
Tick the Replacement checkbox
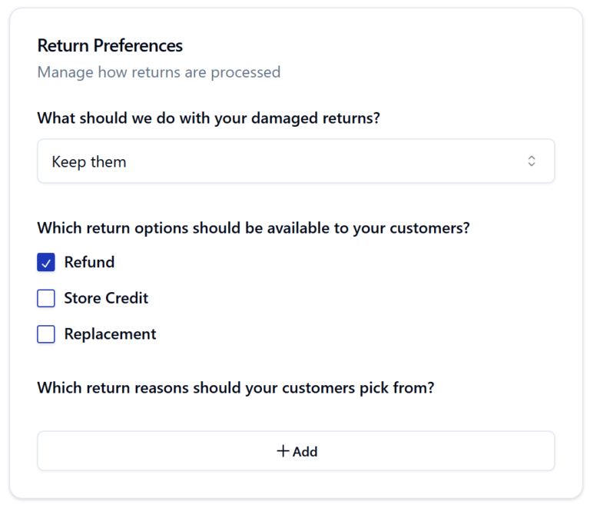[x=46, y=334]
